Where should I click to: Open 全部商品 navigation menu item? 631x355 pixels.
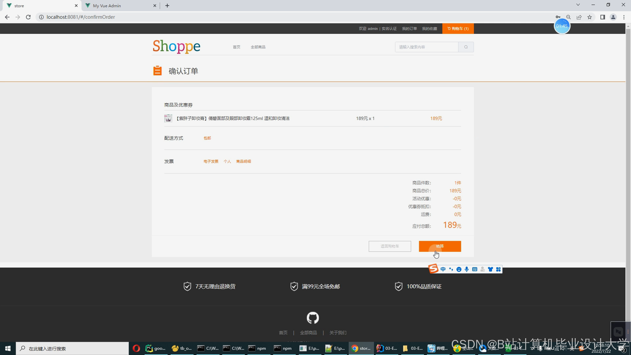point(258,47)
